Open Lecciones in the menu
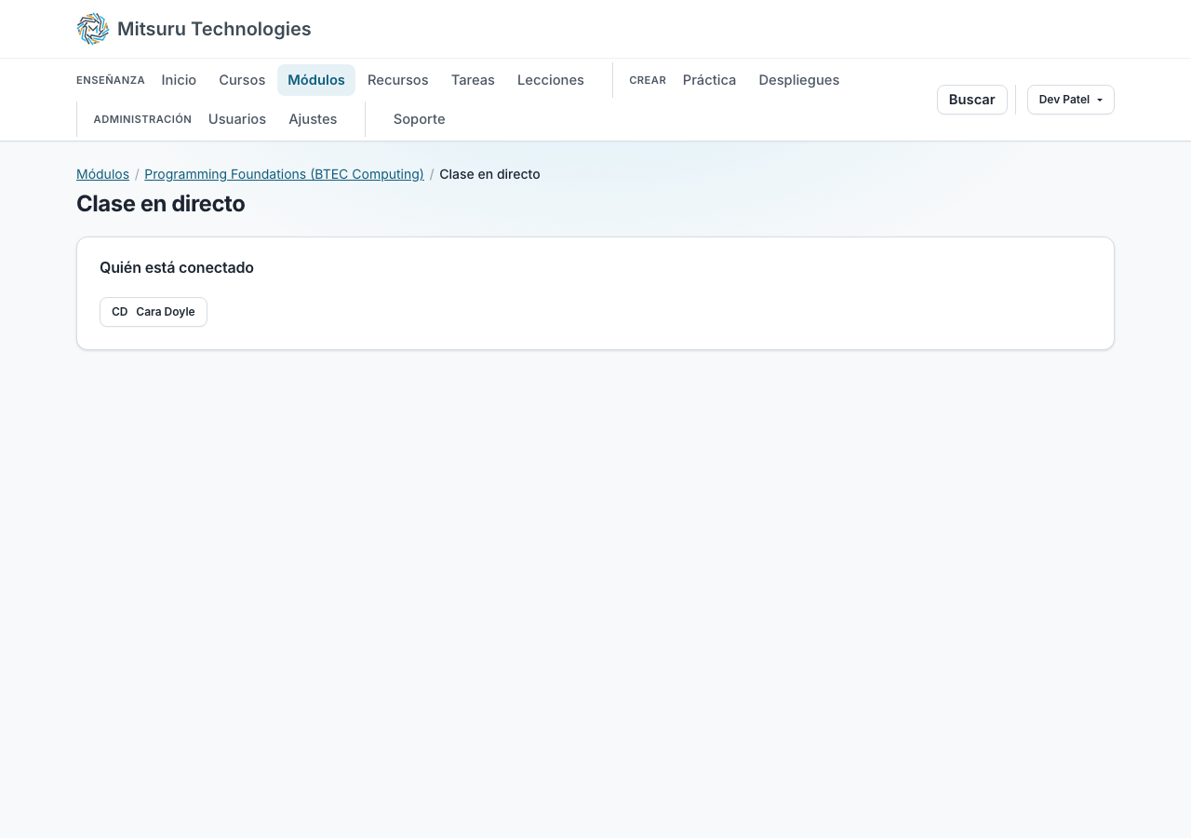This screenshot has width=1191, height=838. (551, 80)
